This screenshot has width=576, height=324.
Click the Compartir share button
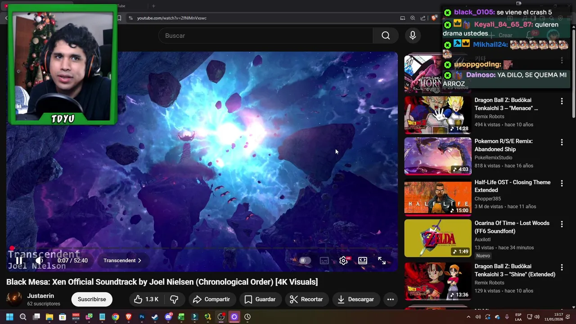pos(211,299)
